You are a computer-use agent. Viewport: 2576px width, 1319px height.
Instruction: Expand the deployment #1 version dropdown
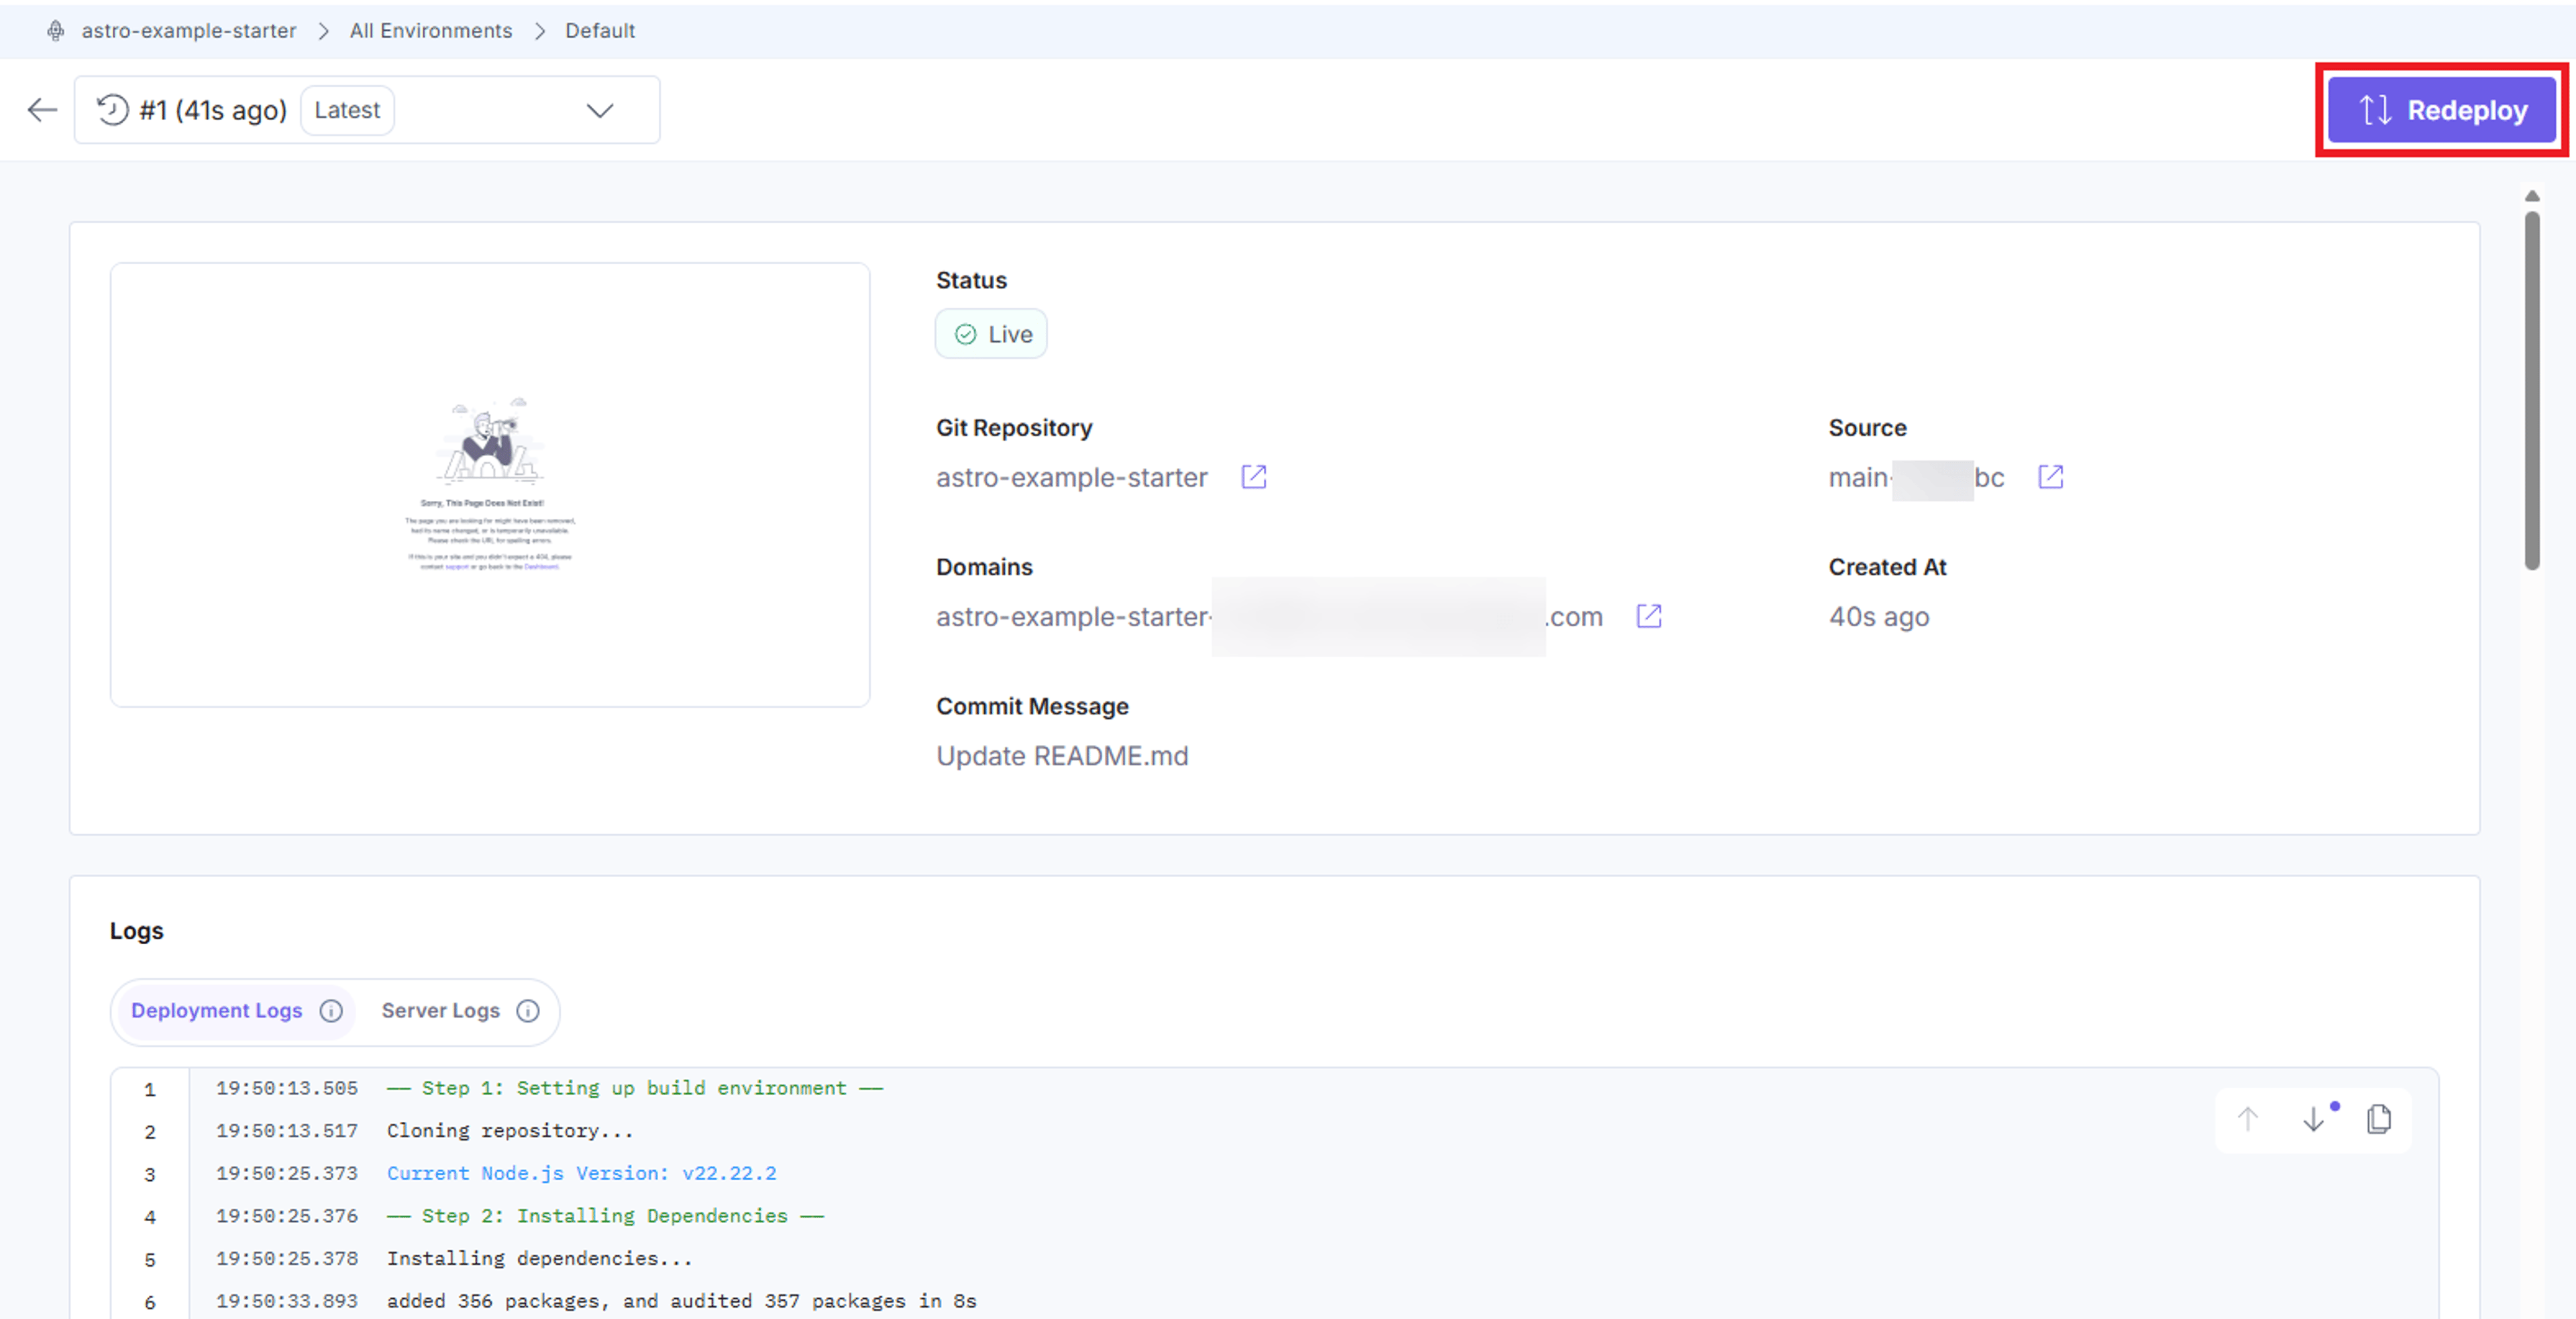point(367,110)
